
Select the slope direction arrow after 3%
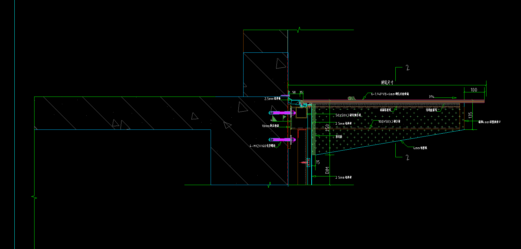(x=446, y=97)
